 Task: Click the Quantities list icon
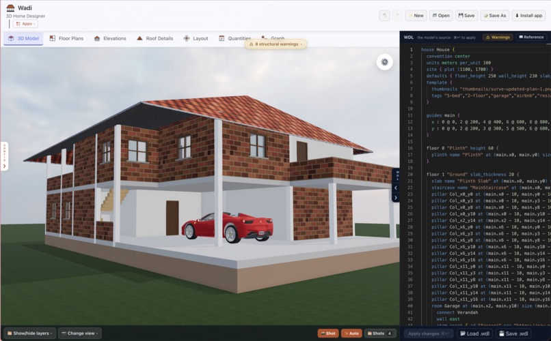pos(221,38)
